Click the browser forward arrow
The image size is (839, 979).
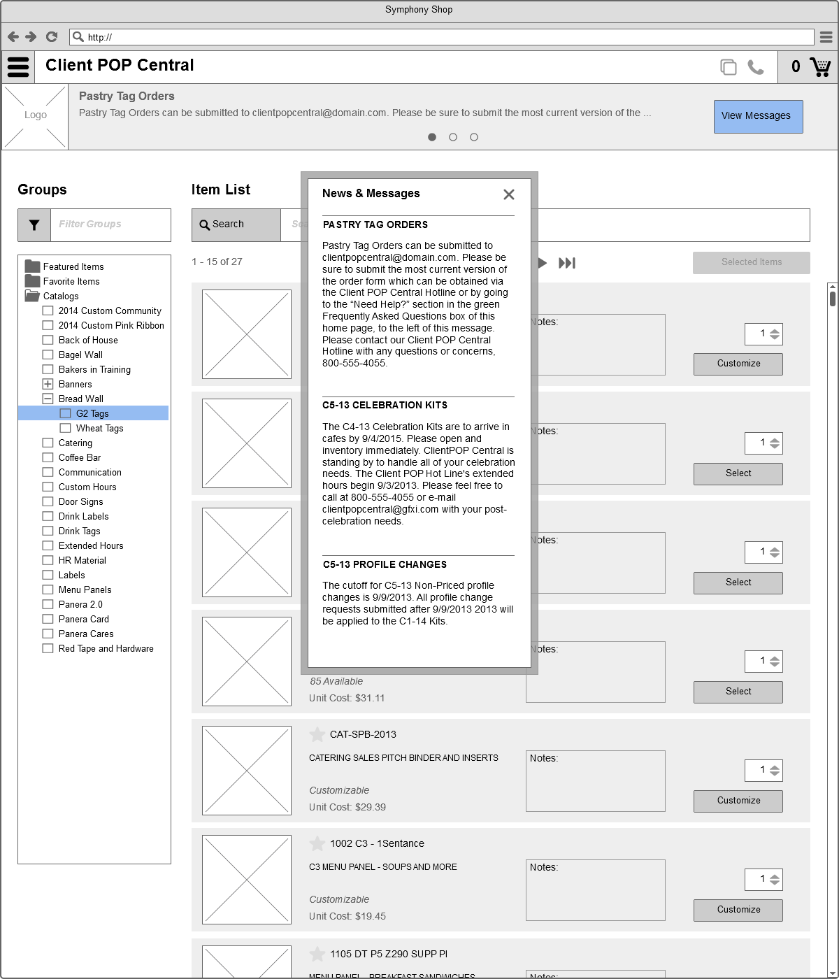(31, 36)
